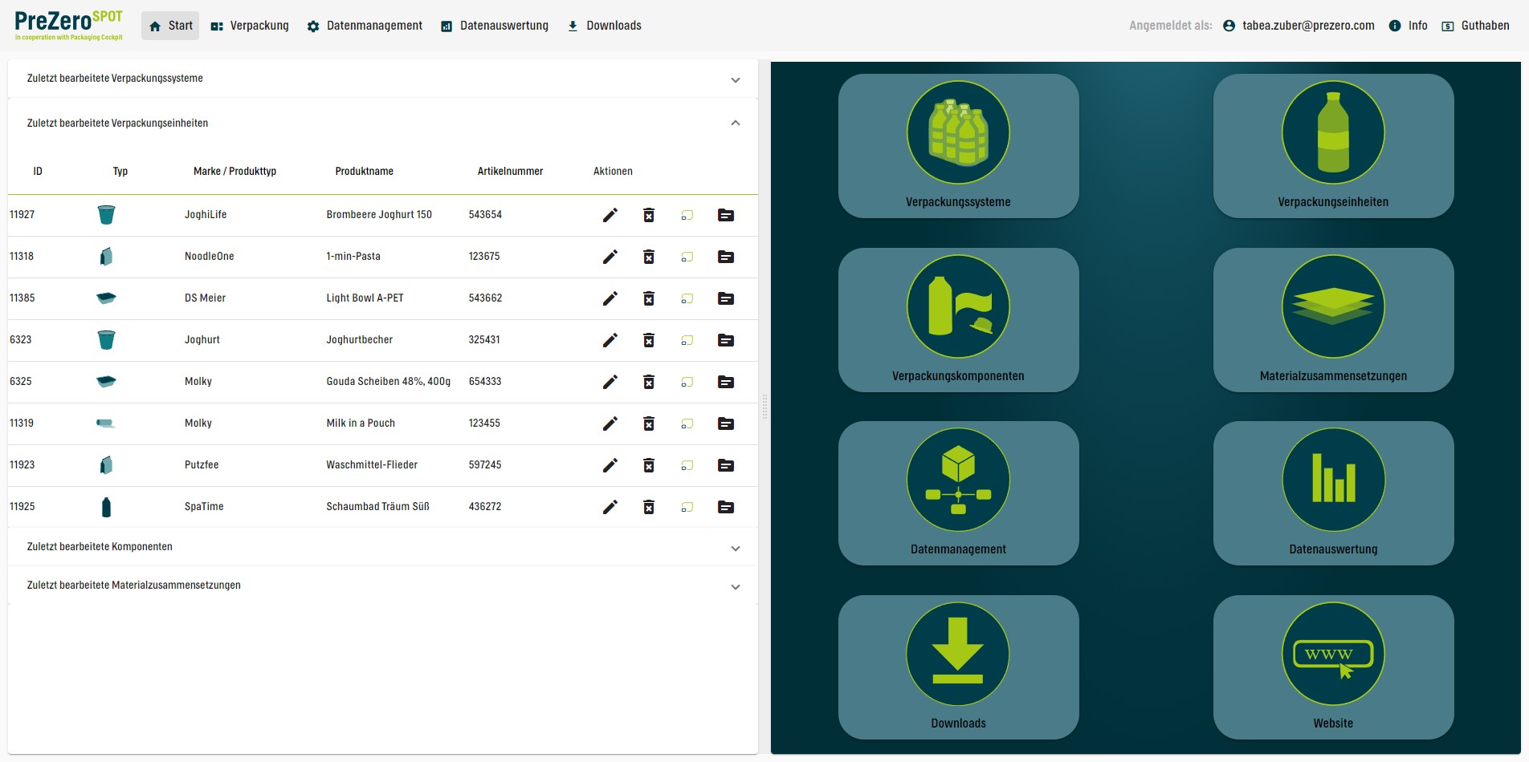Click the splitter handle between the two panels

pos(764,407)
